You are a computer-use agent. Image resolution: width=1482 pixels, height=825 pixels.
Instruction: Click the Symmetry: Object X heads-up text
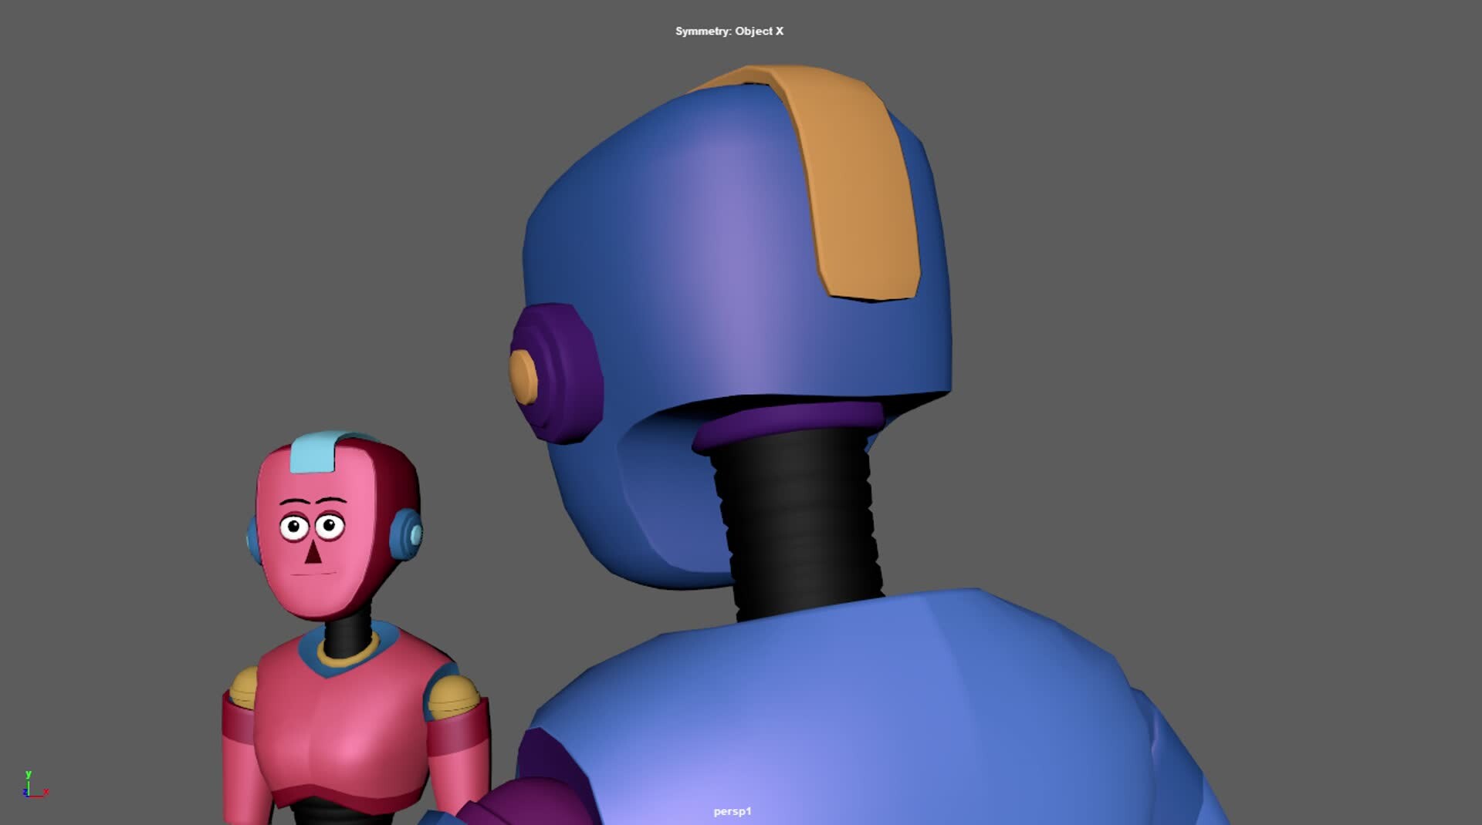click(728, 32)
